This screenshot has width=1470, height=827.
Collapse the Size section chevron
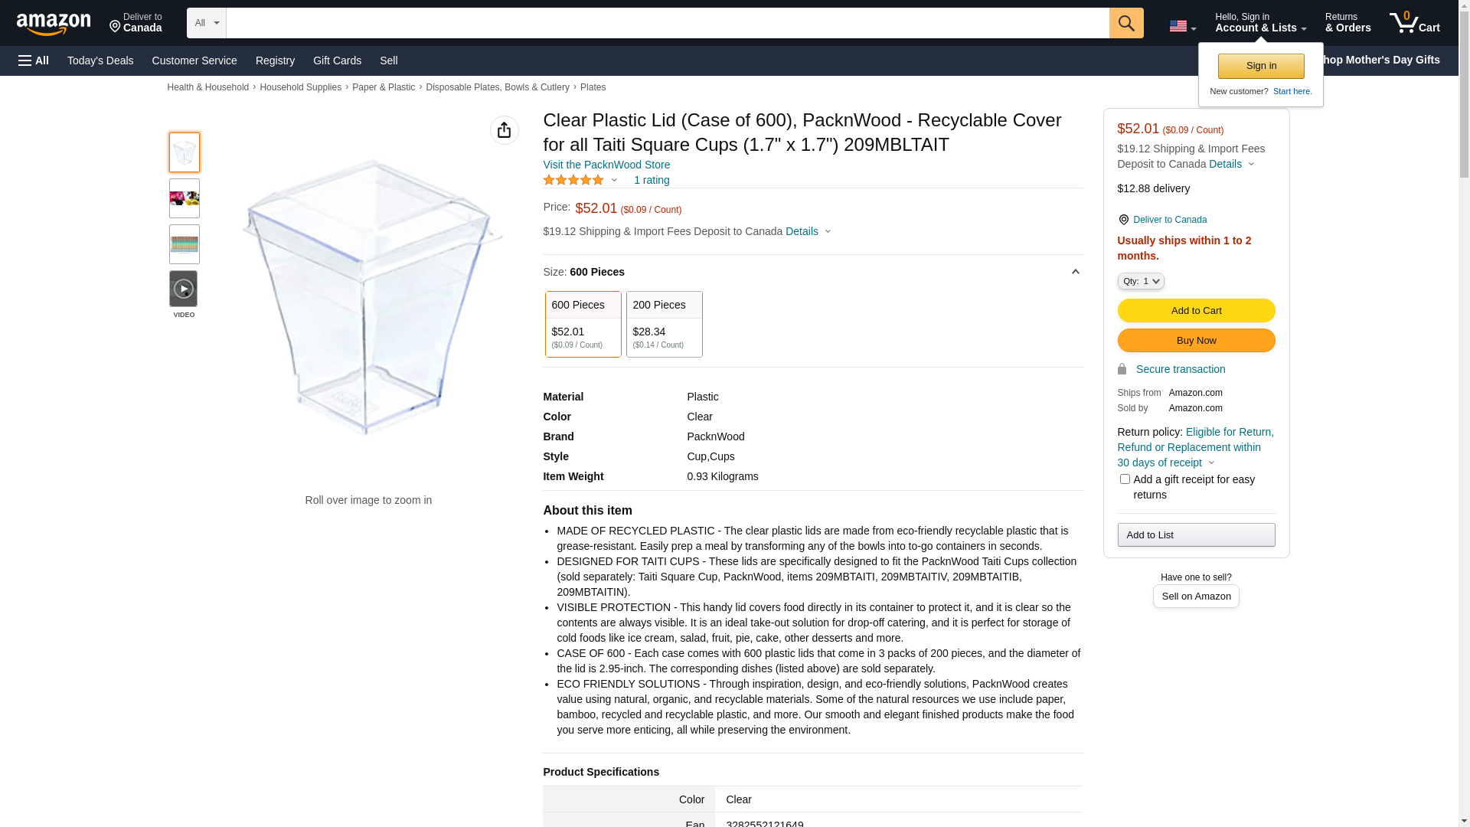coord(1075,272)
